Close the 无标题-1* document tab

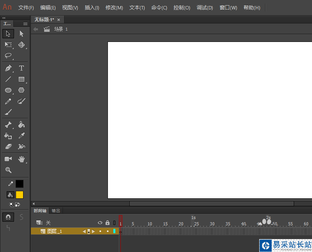(x=59, y=20)
